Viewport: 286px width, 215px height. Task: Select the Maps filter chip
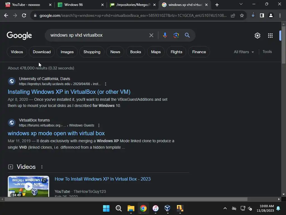[156, 52]
